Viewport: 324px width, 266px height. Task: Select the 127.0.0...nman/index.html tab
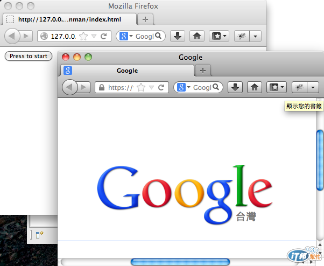click(69, 19)
